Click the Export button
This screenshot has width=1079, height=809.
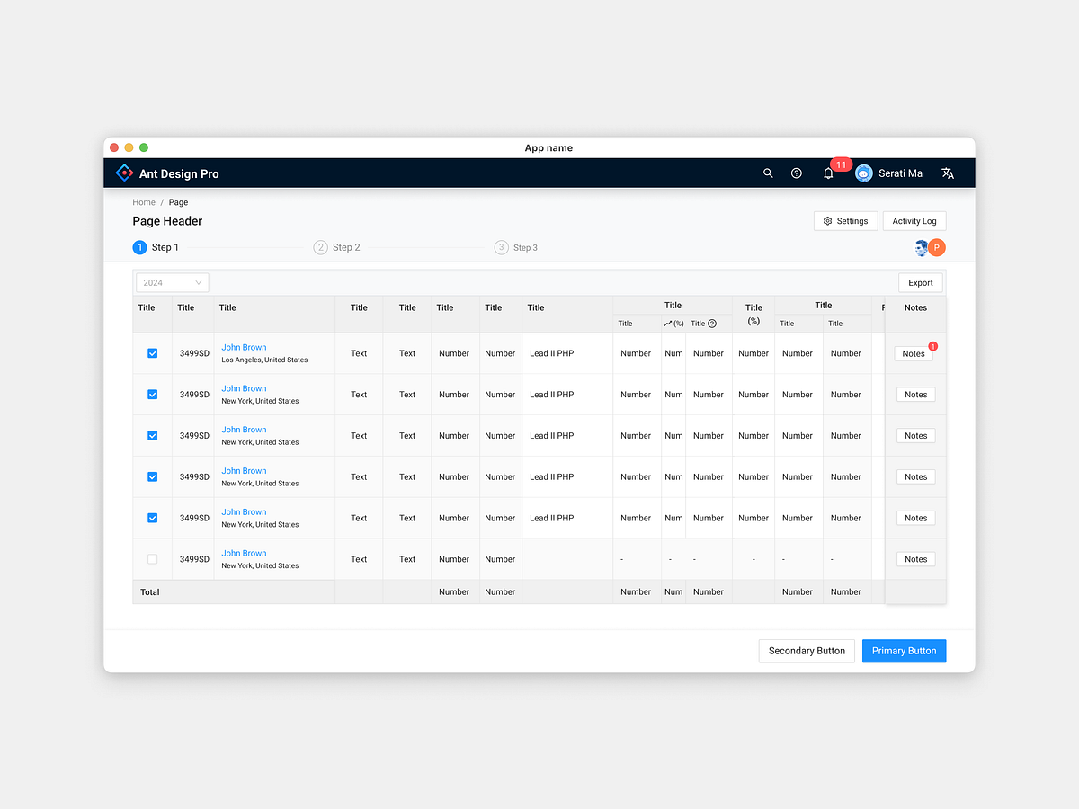(921, 282)
